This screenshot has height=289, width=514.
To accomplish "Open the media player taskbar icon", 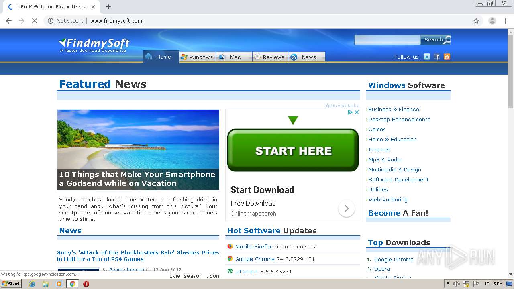I will pyautogui.click(x=59, y=284).
